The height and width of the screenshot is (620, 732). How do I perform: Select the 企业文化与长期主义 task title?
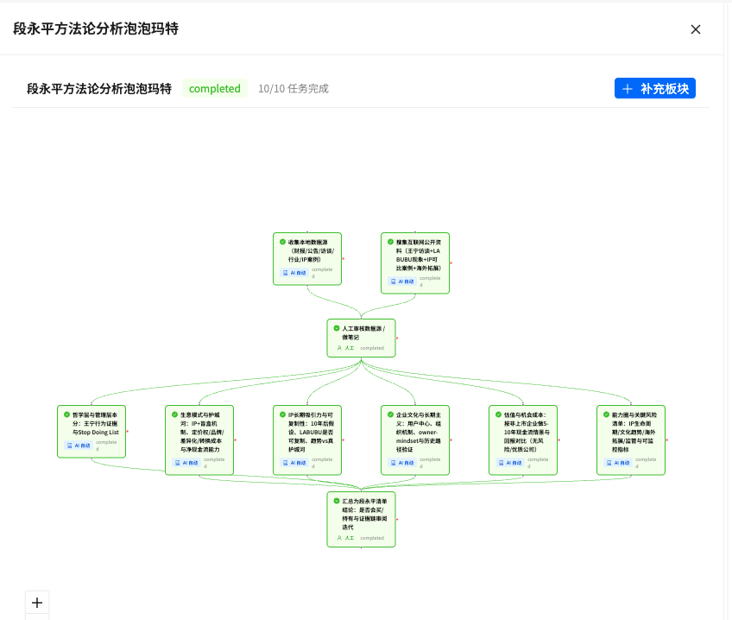tap(419, 432)
